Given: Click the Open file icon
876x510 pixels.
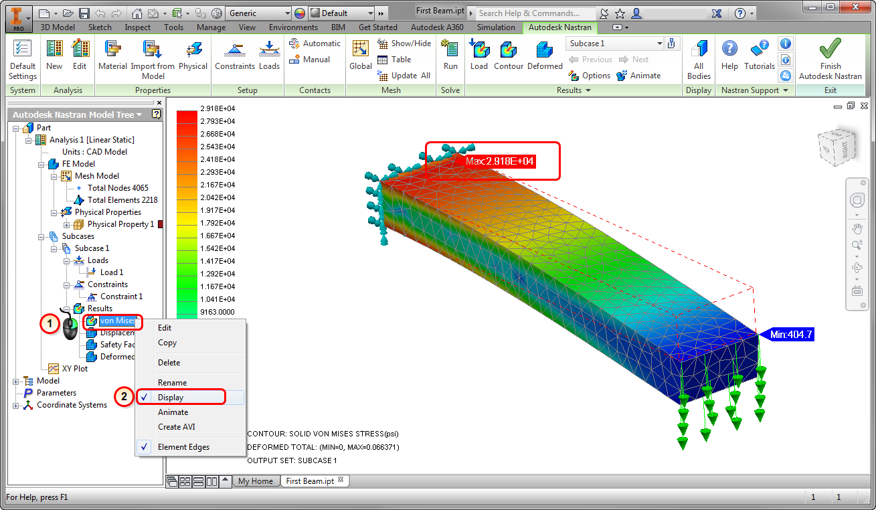Looking at the screenshot, I should click(68, 13).
